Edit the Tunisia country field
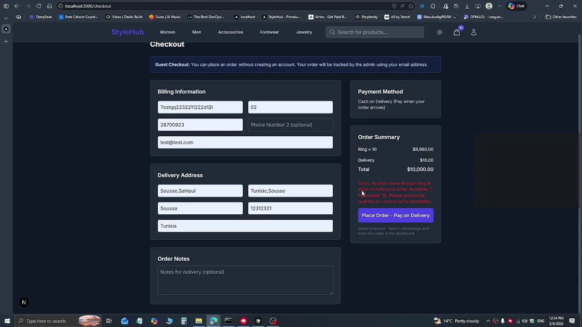Viewport: 582px width, 327px height. (x=245, y=226)
